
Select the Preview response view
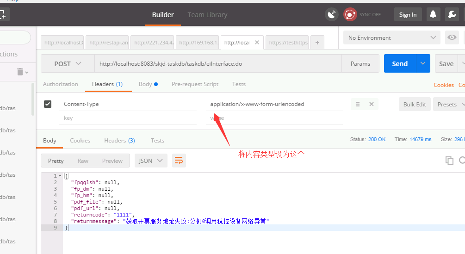pos(112,161)
